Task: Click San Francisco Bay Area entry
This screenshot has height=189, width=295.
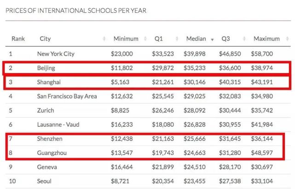Action: (x=67, y=96)
